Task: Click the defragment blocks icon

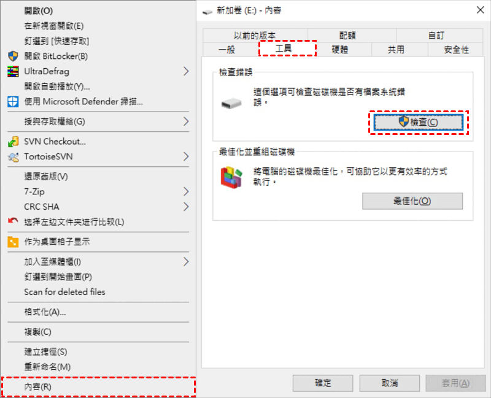Action: (x=231, y=177)
